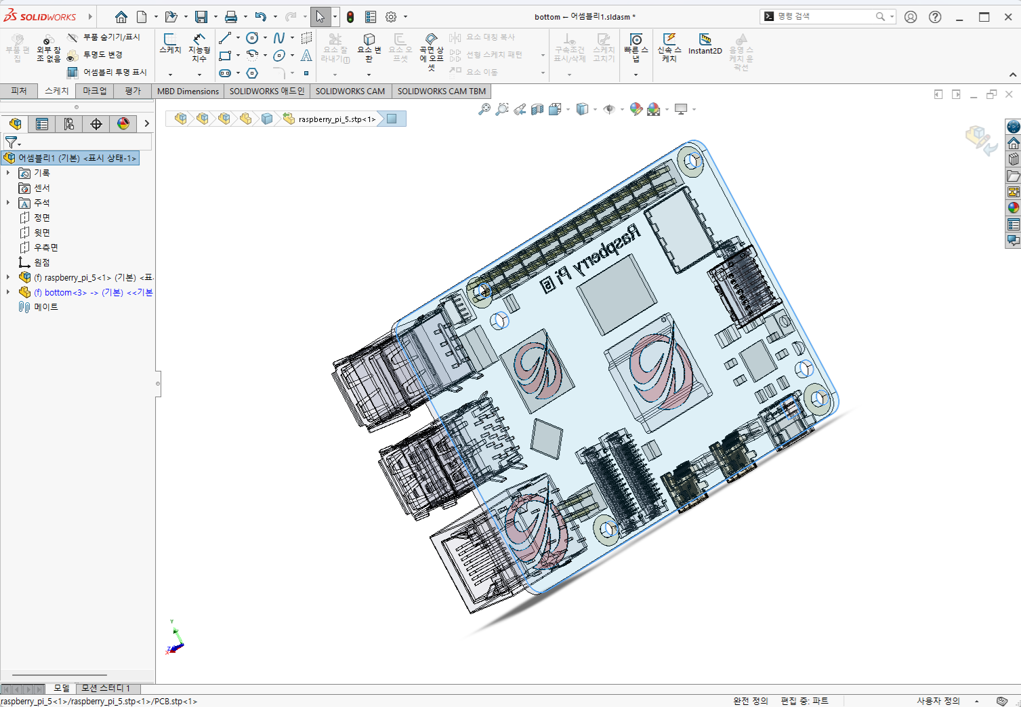Open the Smart Dimension dropdown arrow
This screenshot has height=707, width=1021.
click(199, 75)
